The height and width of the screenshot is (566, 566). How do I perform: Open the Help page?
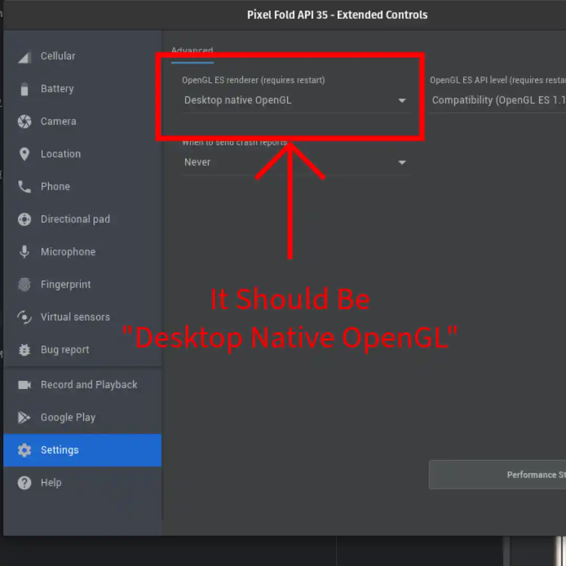click(82, 483)
